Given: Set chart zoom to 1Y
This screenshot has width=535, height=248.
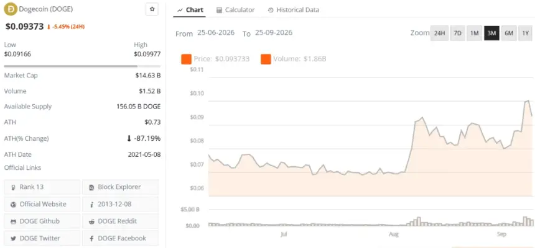Looking at the screenshot, I should [x=526, y=33].
